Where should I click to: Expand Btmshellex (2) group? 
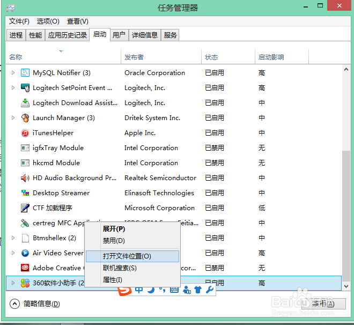(x=13, y=238)
